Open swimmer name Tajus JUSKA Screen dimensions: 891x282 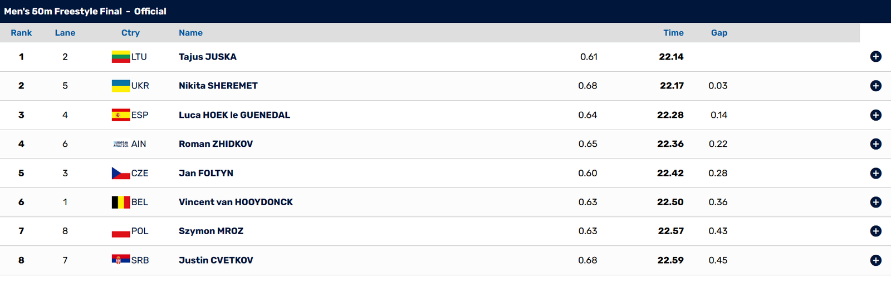pyautogui.click(x=208, y=57)
